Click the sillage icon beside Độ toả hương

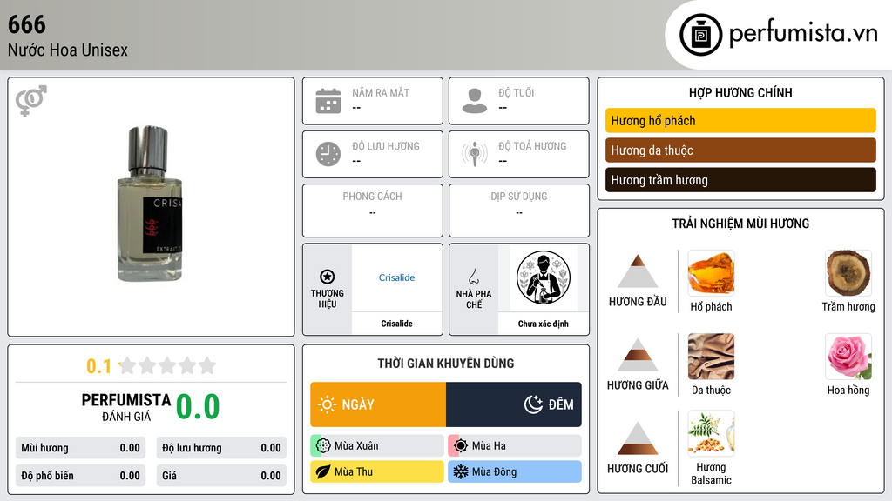475,154
